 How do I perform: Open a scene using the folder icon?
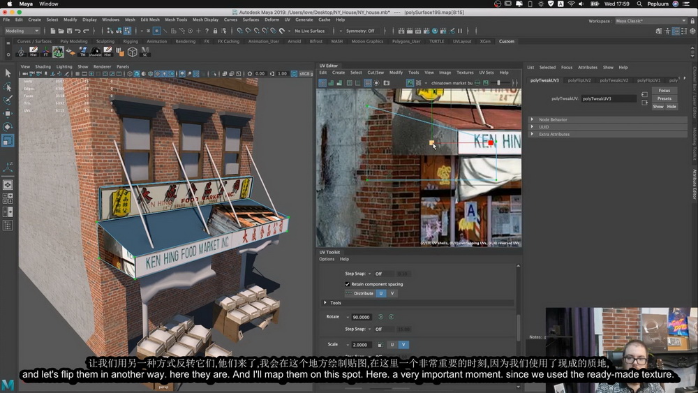point(61,31)
